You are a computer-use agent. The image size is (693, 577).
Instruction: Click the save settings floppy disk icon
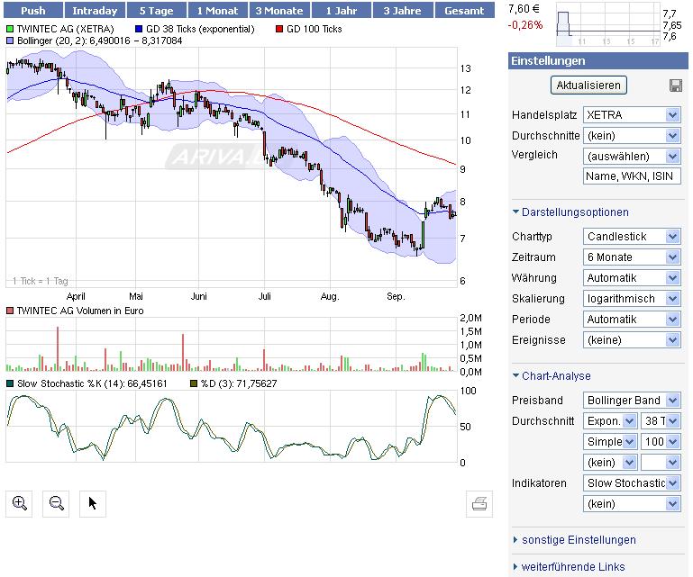[675, 86]
